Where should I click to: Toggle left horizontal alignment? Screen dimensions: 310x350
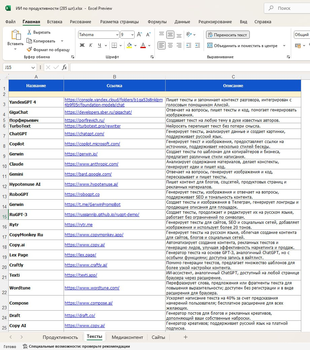point(161,45)
